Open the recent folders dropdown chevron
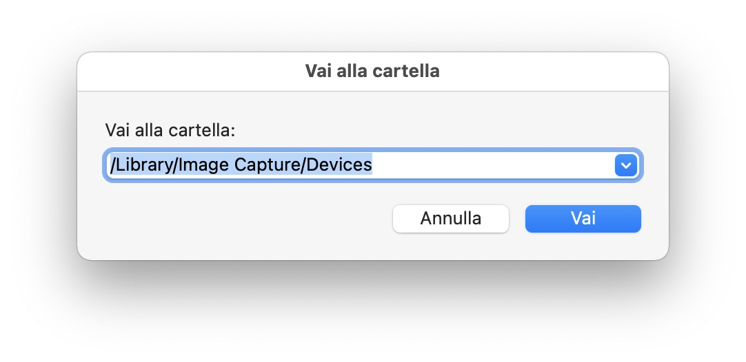 tap(626, 165)
